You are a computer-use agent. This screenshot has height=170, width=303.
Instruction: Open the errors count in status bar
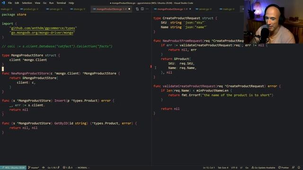point(65,168)
